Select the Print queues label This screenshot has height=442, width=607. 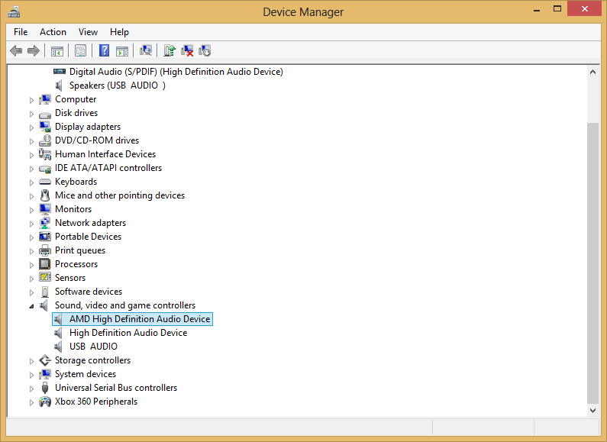click(80, 250)
